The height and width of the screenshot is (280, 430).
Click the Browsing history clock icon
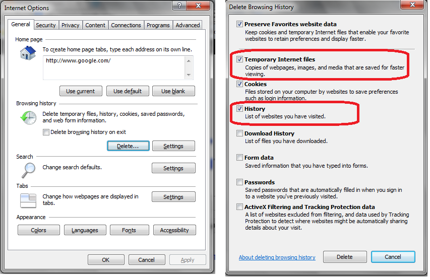tap(29, 118)
